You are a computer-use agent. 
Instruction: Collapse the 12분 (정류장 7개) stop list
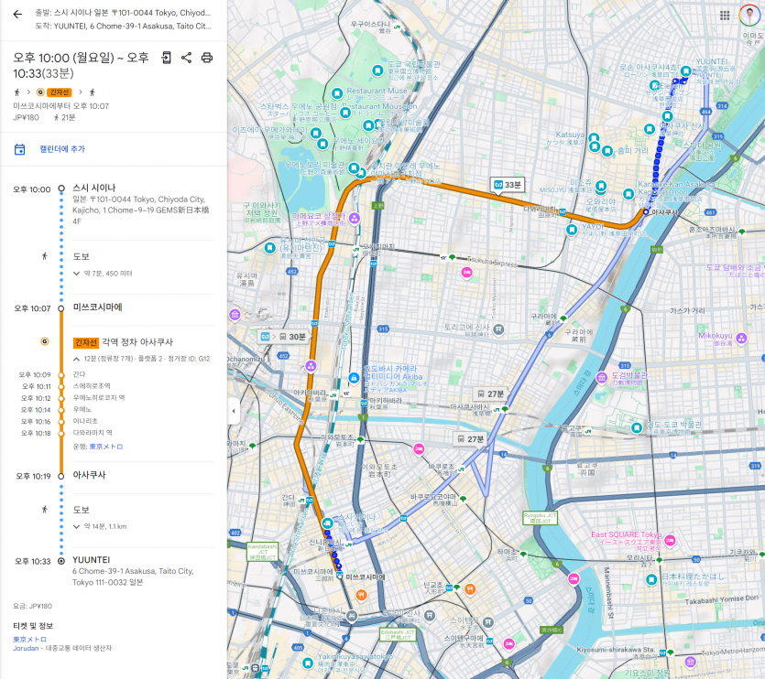141,359
